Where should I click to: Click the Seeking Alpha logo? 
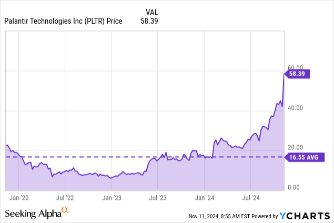coord(33,214)
